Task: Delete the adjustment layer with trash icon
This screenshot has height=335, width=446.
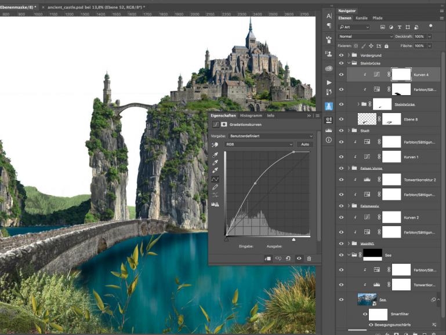Action: 309,258
